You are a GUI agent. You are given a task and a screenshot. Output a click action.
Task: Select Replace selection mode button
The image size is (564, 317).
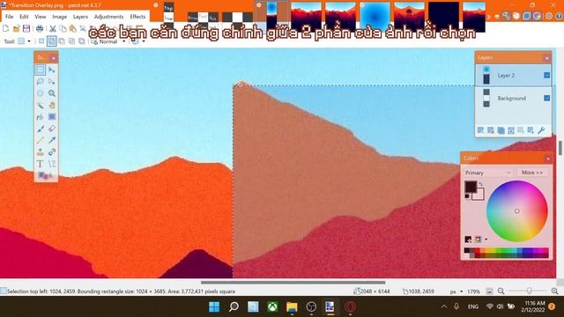pyautogui.click(x=41, y=41)
